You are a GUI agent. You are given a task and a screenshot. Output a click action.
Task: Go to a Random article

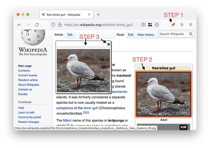coord(28,80)
